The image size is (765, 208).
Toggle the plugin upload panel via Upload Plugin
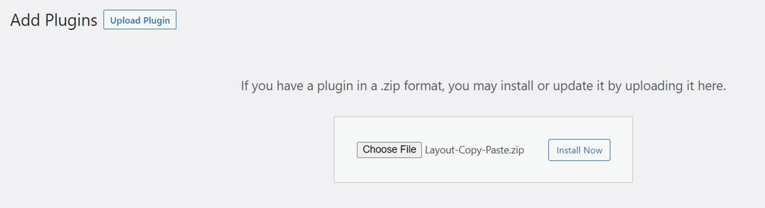tap(140, 20)
